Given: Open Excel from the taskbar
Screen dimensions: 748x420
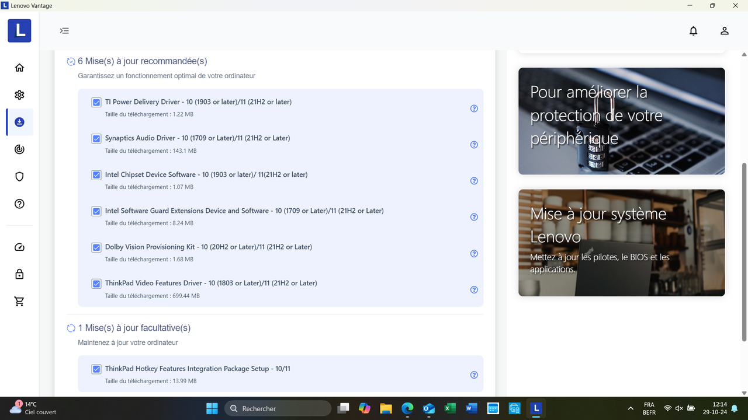Looking at the screenshot, I should (x=450, y=408).
